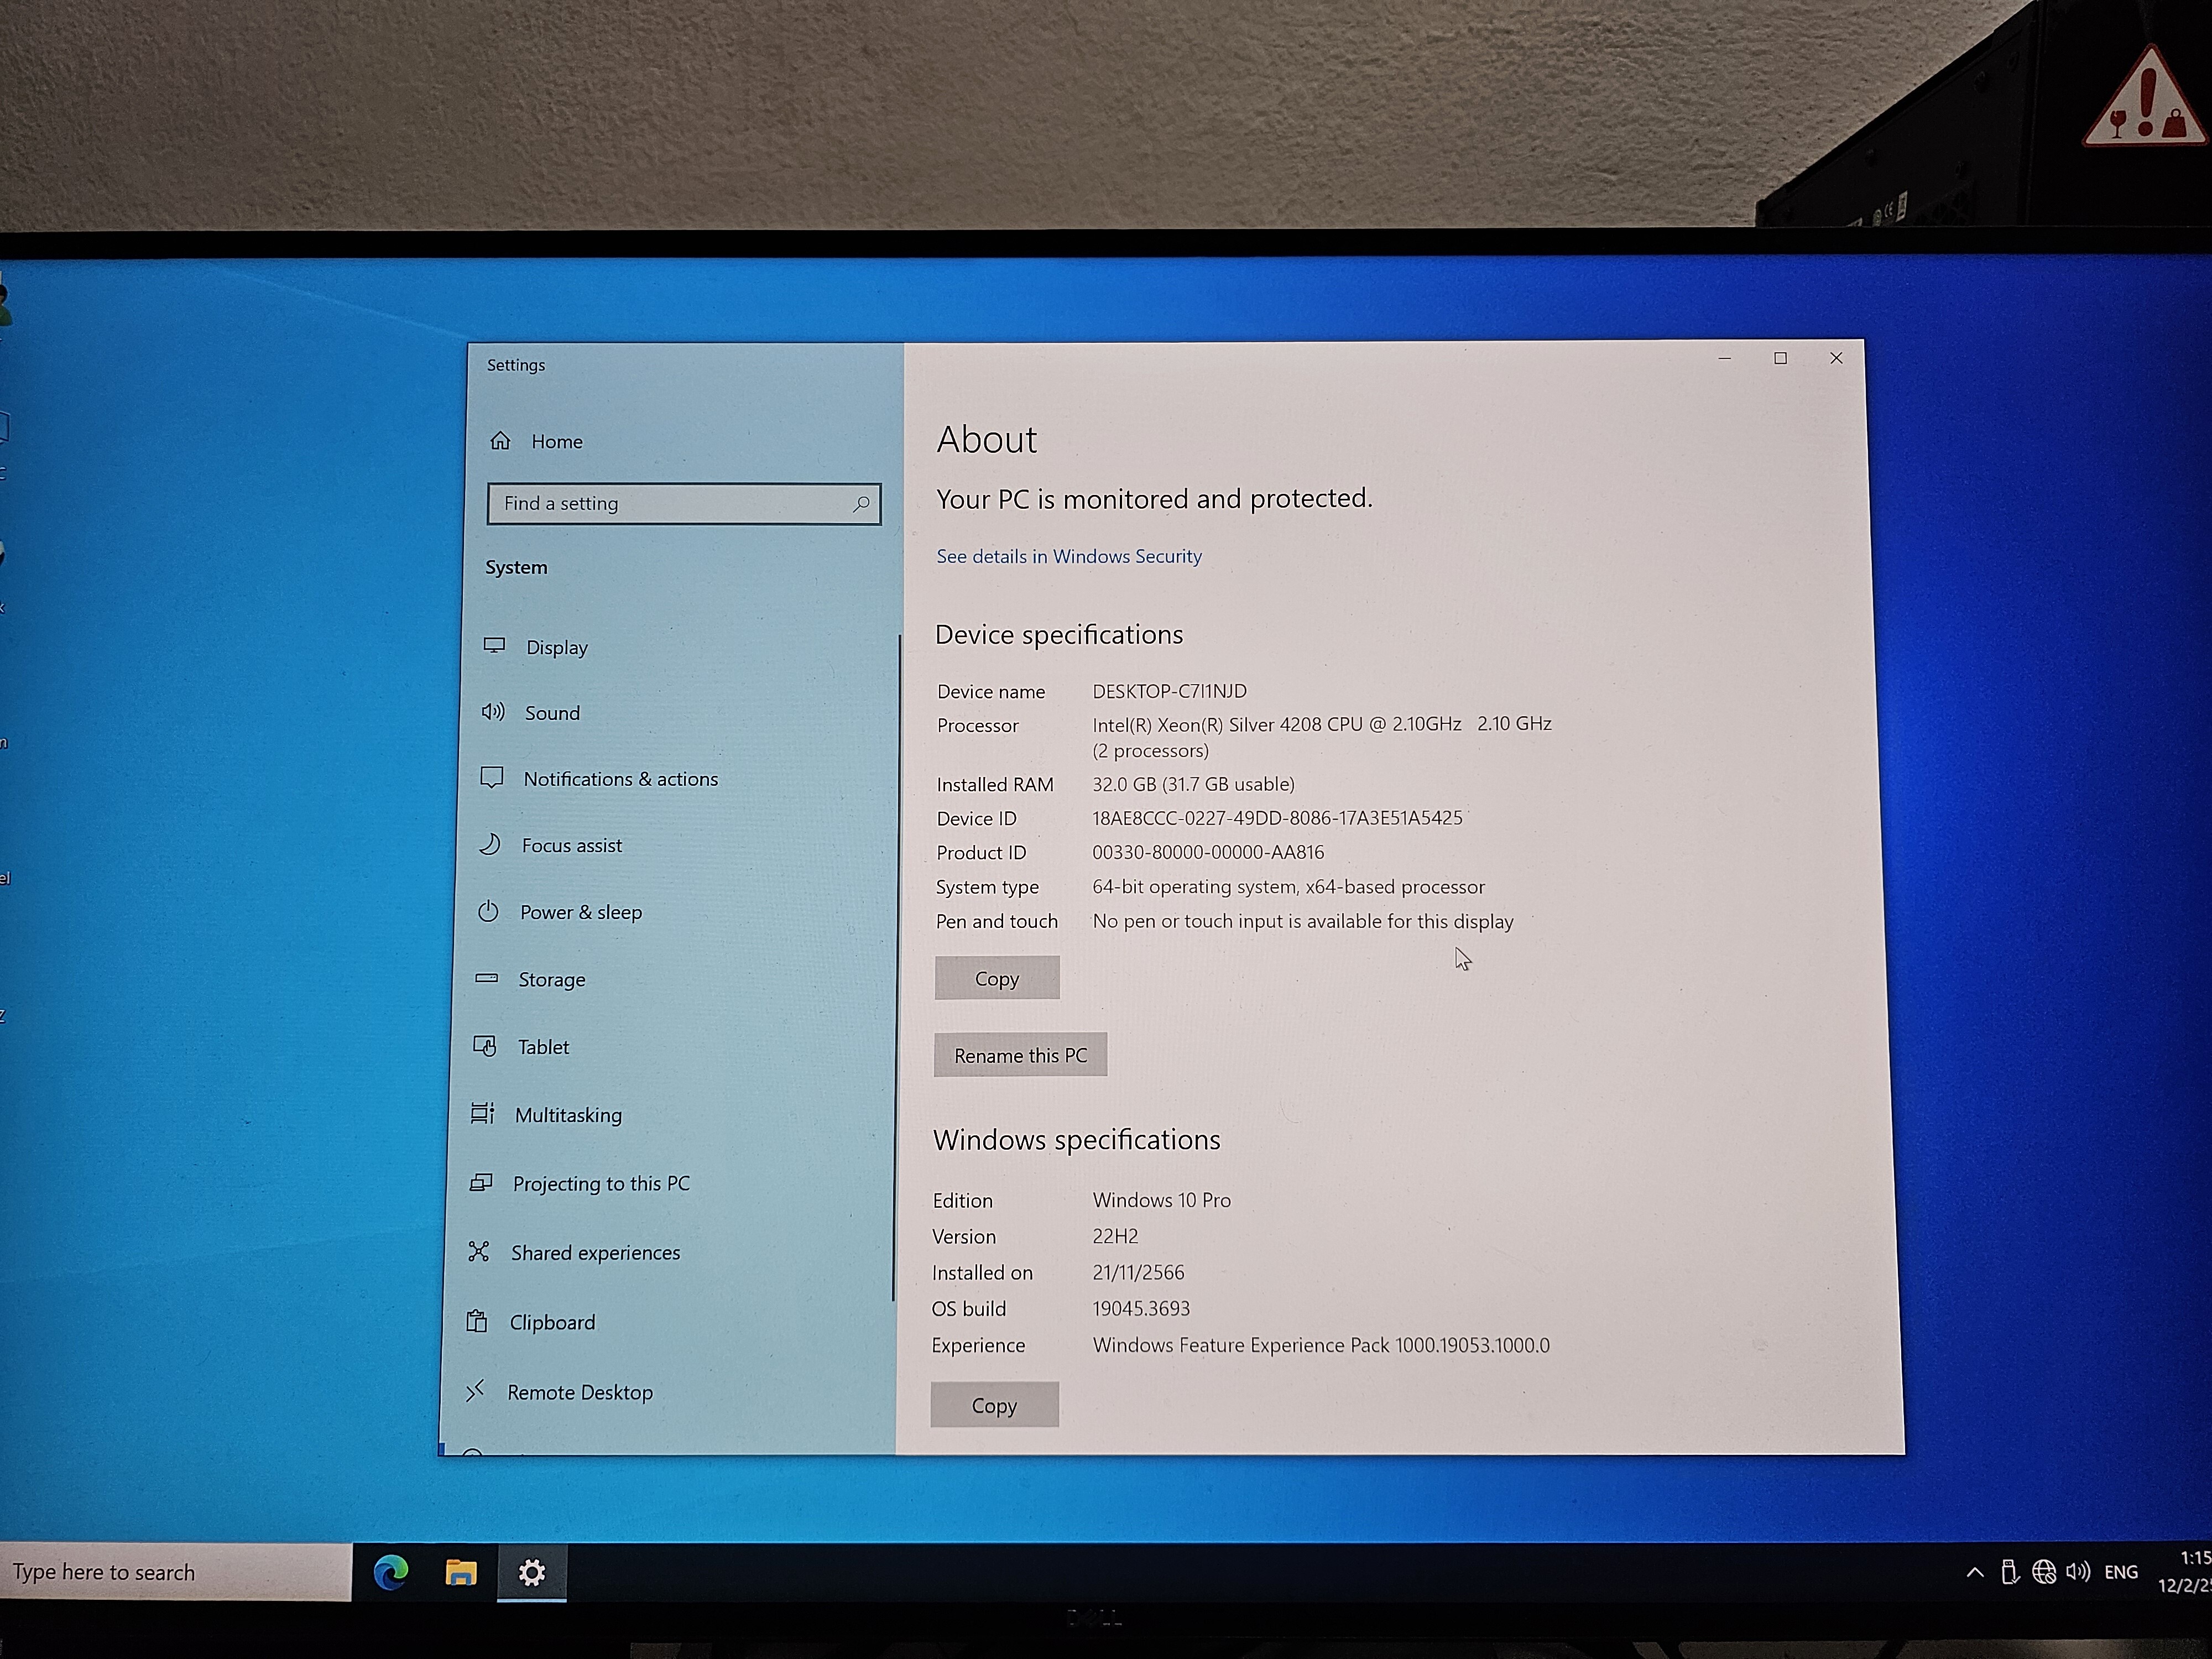Open the taskbar clock and date

[2185, 1572]
